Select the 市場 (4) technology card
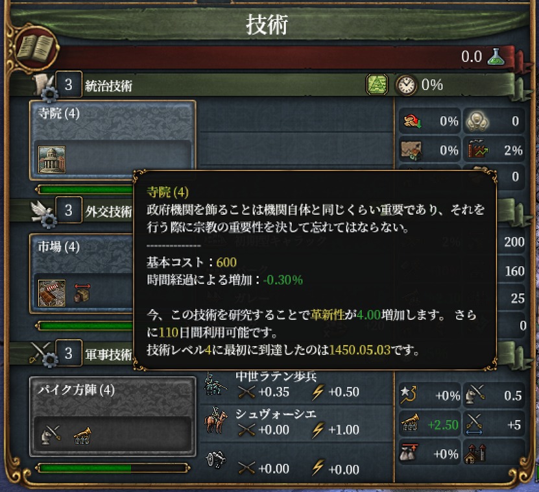 [82, 274]
